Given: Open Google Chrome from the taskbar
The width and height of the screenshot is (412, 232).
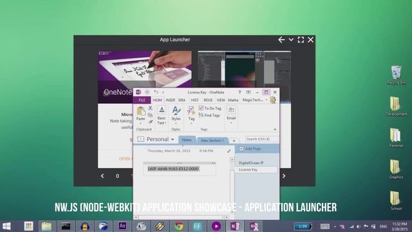Looking at the screenshot, I should 179,226.
